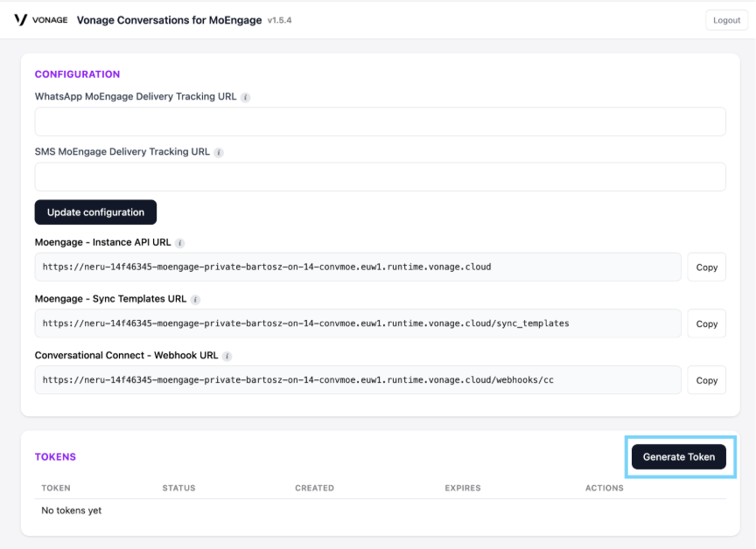Viewport: 756px width, 549px height.
Task: Click the ACTIONS column header
Action: [605, 488]
